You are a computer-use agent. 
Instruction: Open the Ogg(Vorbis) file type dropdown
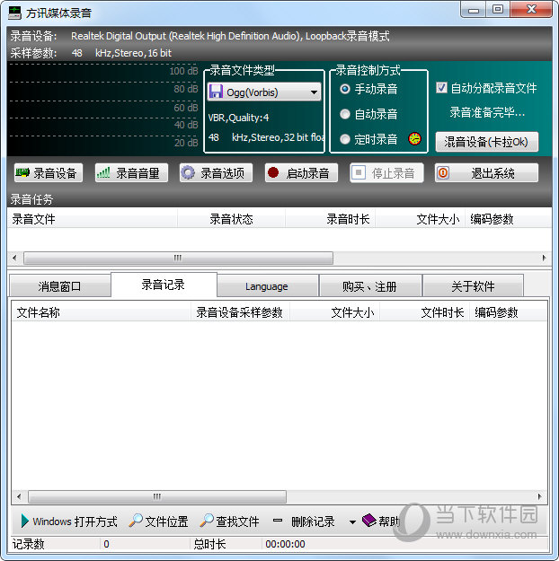pyautogui.click(x=264, y=92)
